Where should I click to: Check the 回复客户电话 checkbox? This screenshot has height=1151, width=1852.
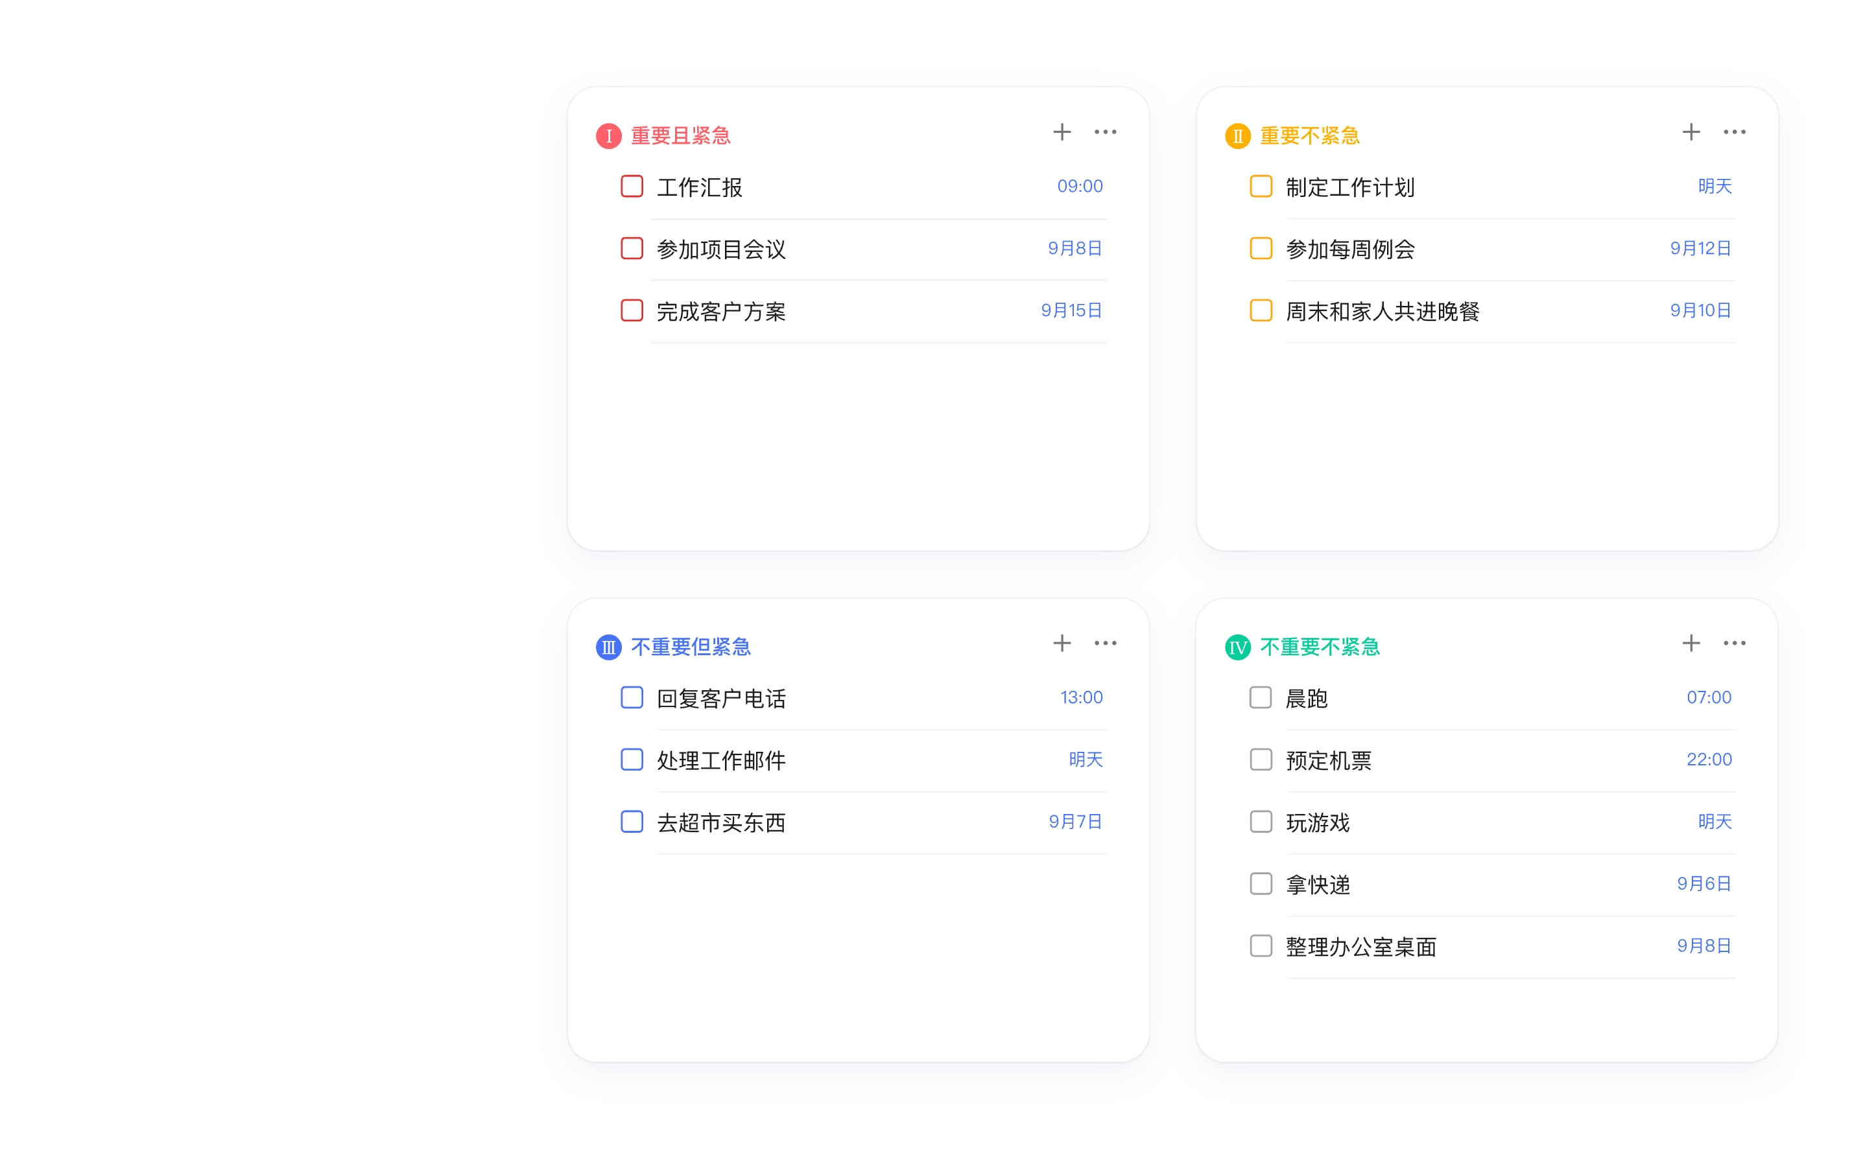click(x=632, y=697)
